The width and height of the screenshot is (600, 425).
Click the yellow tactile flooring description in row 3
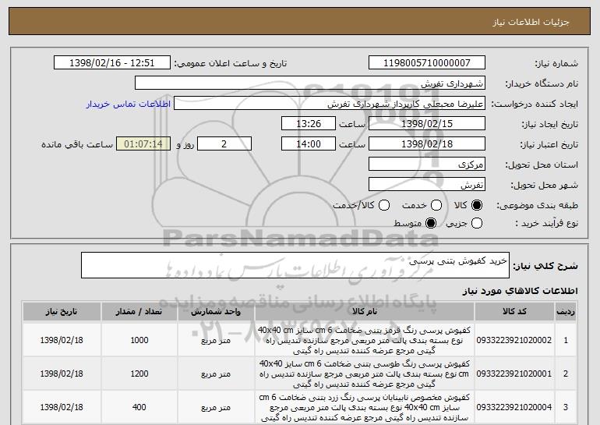(365, 407)
